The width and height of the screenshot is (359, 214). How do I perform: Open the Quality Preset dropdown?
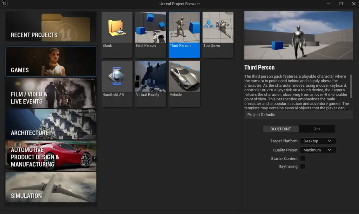click(318, 150)
